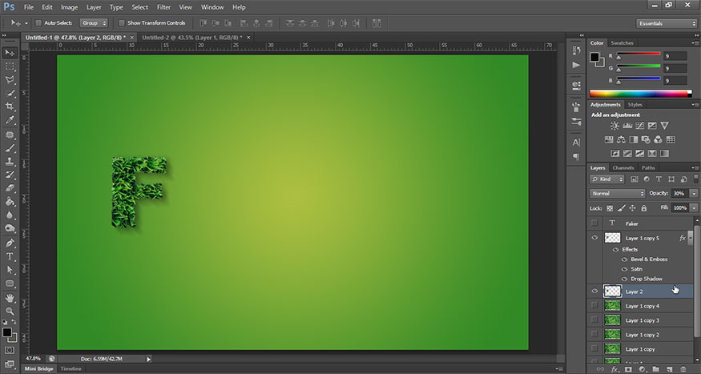This screenshot has height=374, width=701.
Task: Add a layer mask
Action: pyautogui.click(x=628, y=369)
